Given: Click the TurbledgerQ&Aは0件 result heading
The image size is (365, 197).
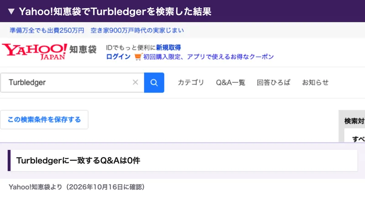Looking at the screenshot, I should pyautogui.click(x=78, y=160).
